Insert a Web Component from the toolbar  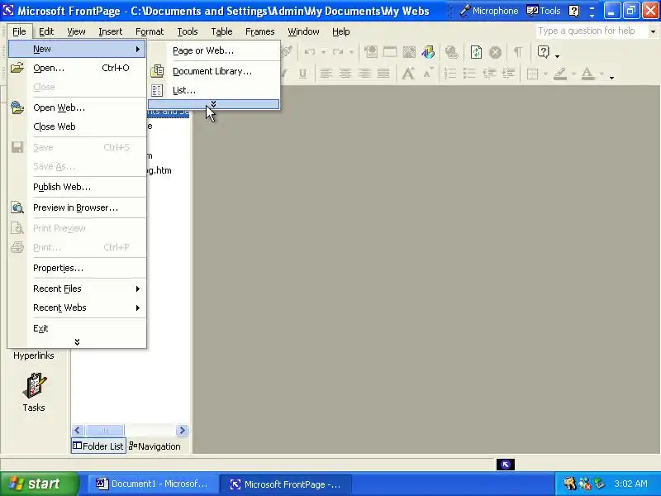point(371,52)
